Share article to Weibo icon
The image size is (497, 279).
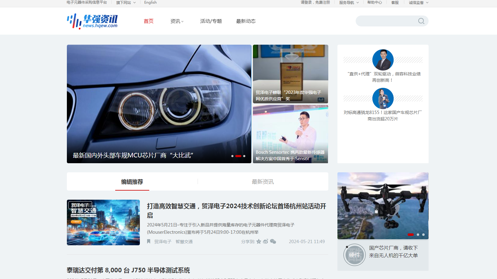tap(266, 241)
